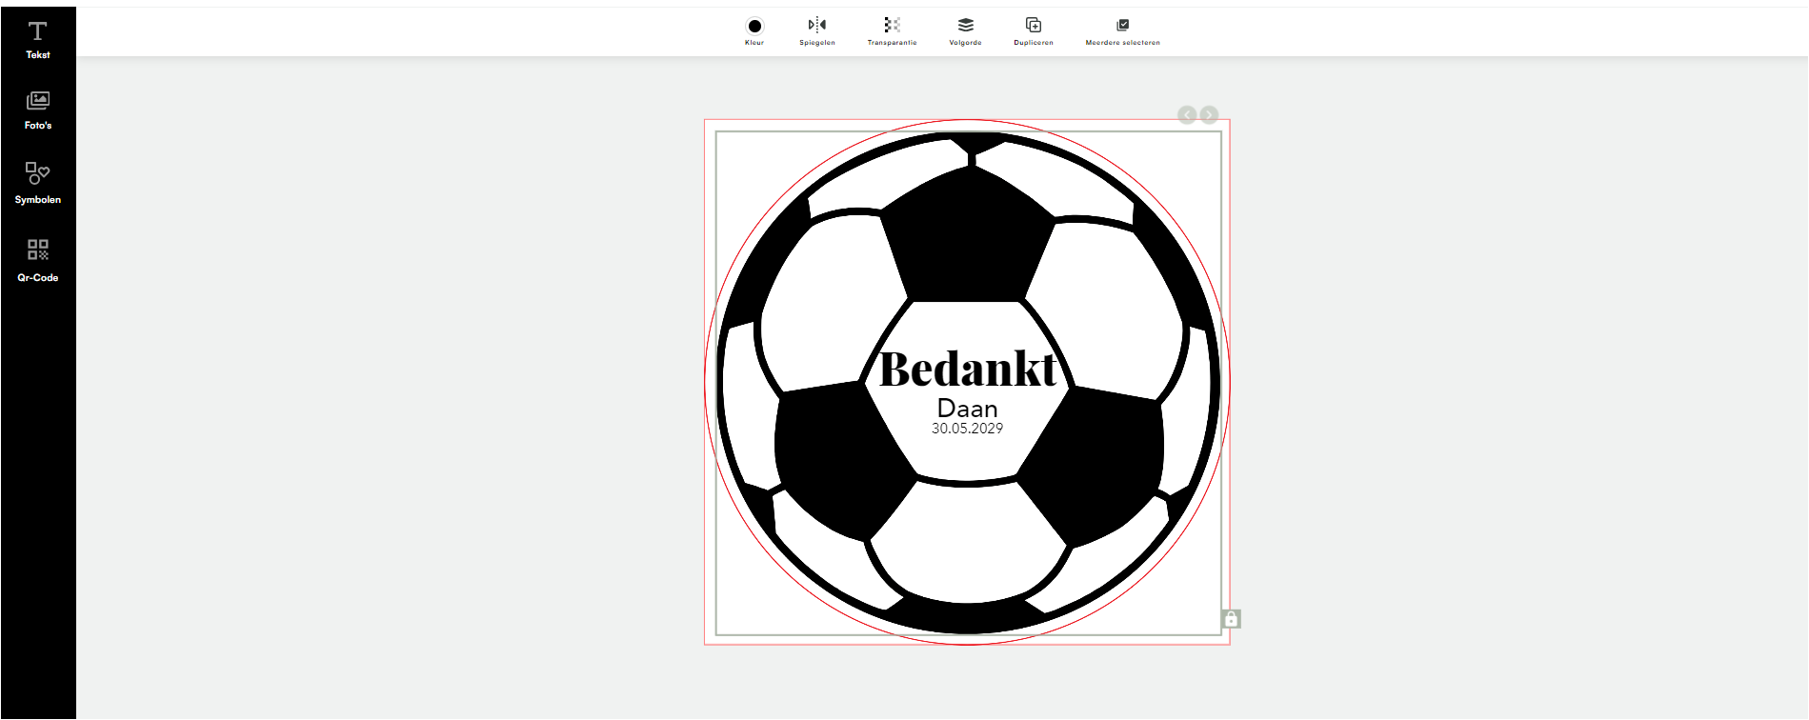Open the Symbolen library
Viewport: 1809px width, 720px height.
point(38,182)
